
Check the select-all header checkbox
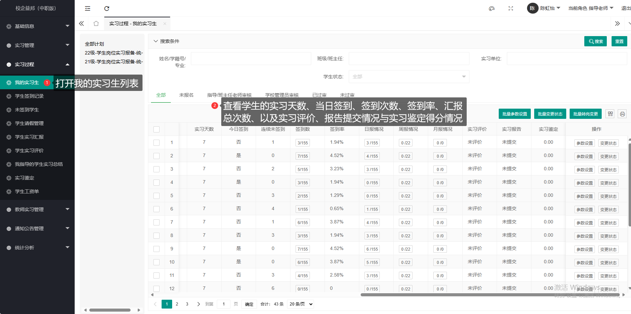(x=156, y=129)
